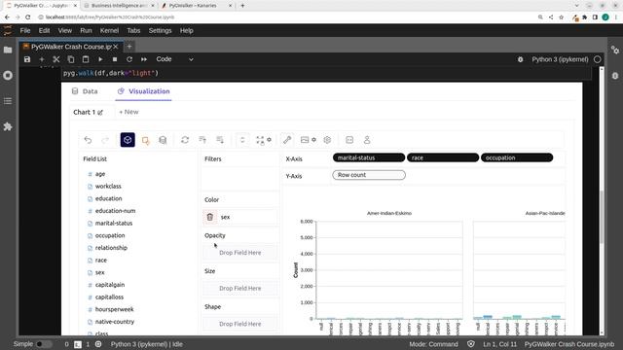The image size is (623, 350).
Task: Select the native-country field
Action: [x=115, y=322]
